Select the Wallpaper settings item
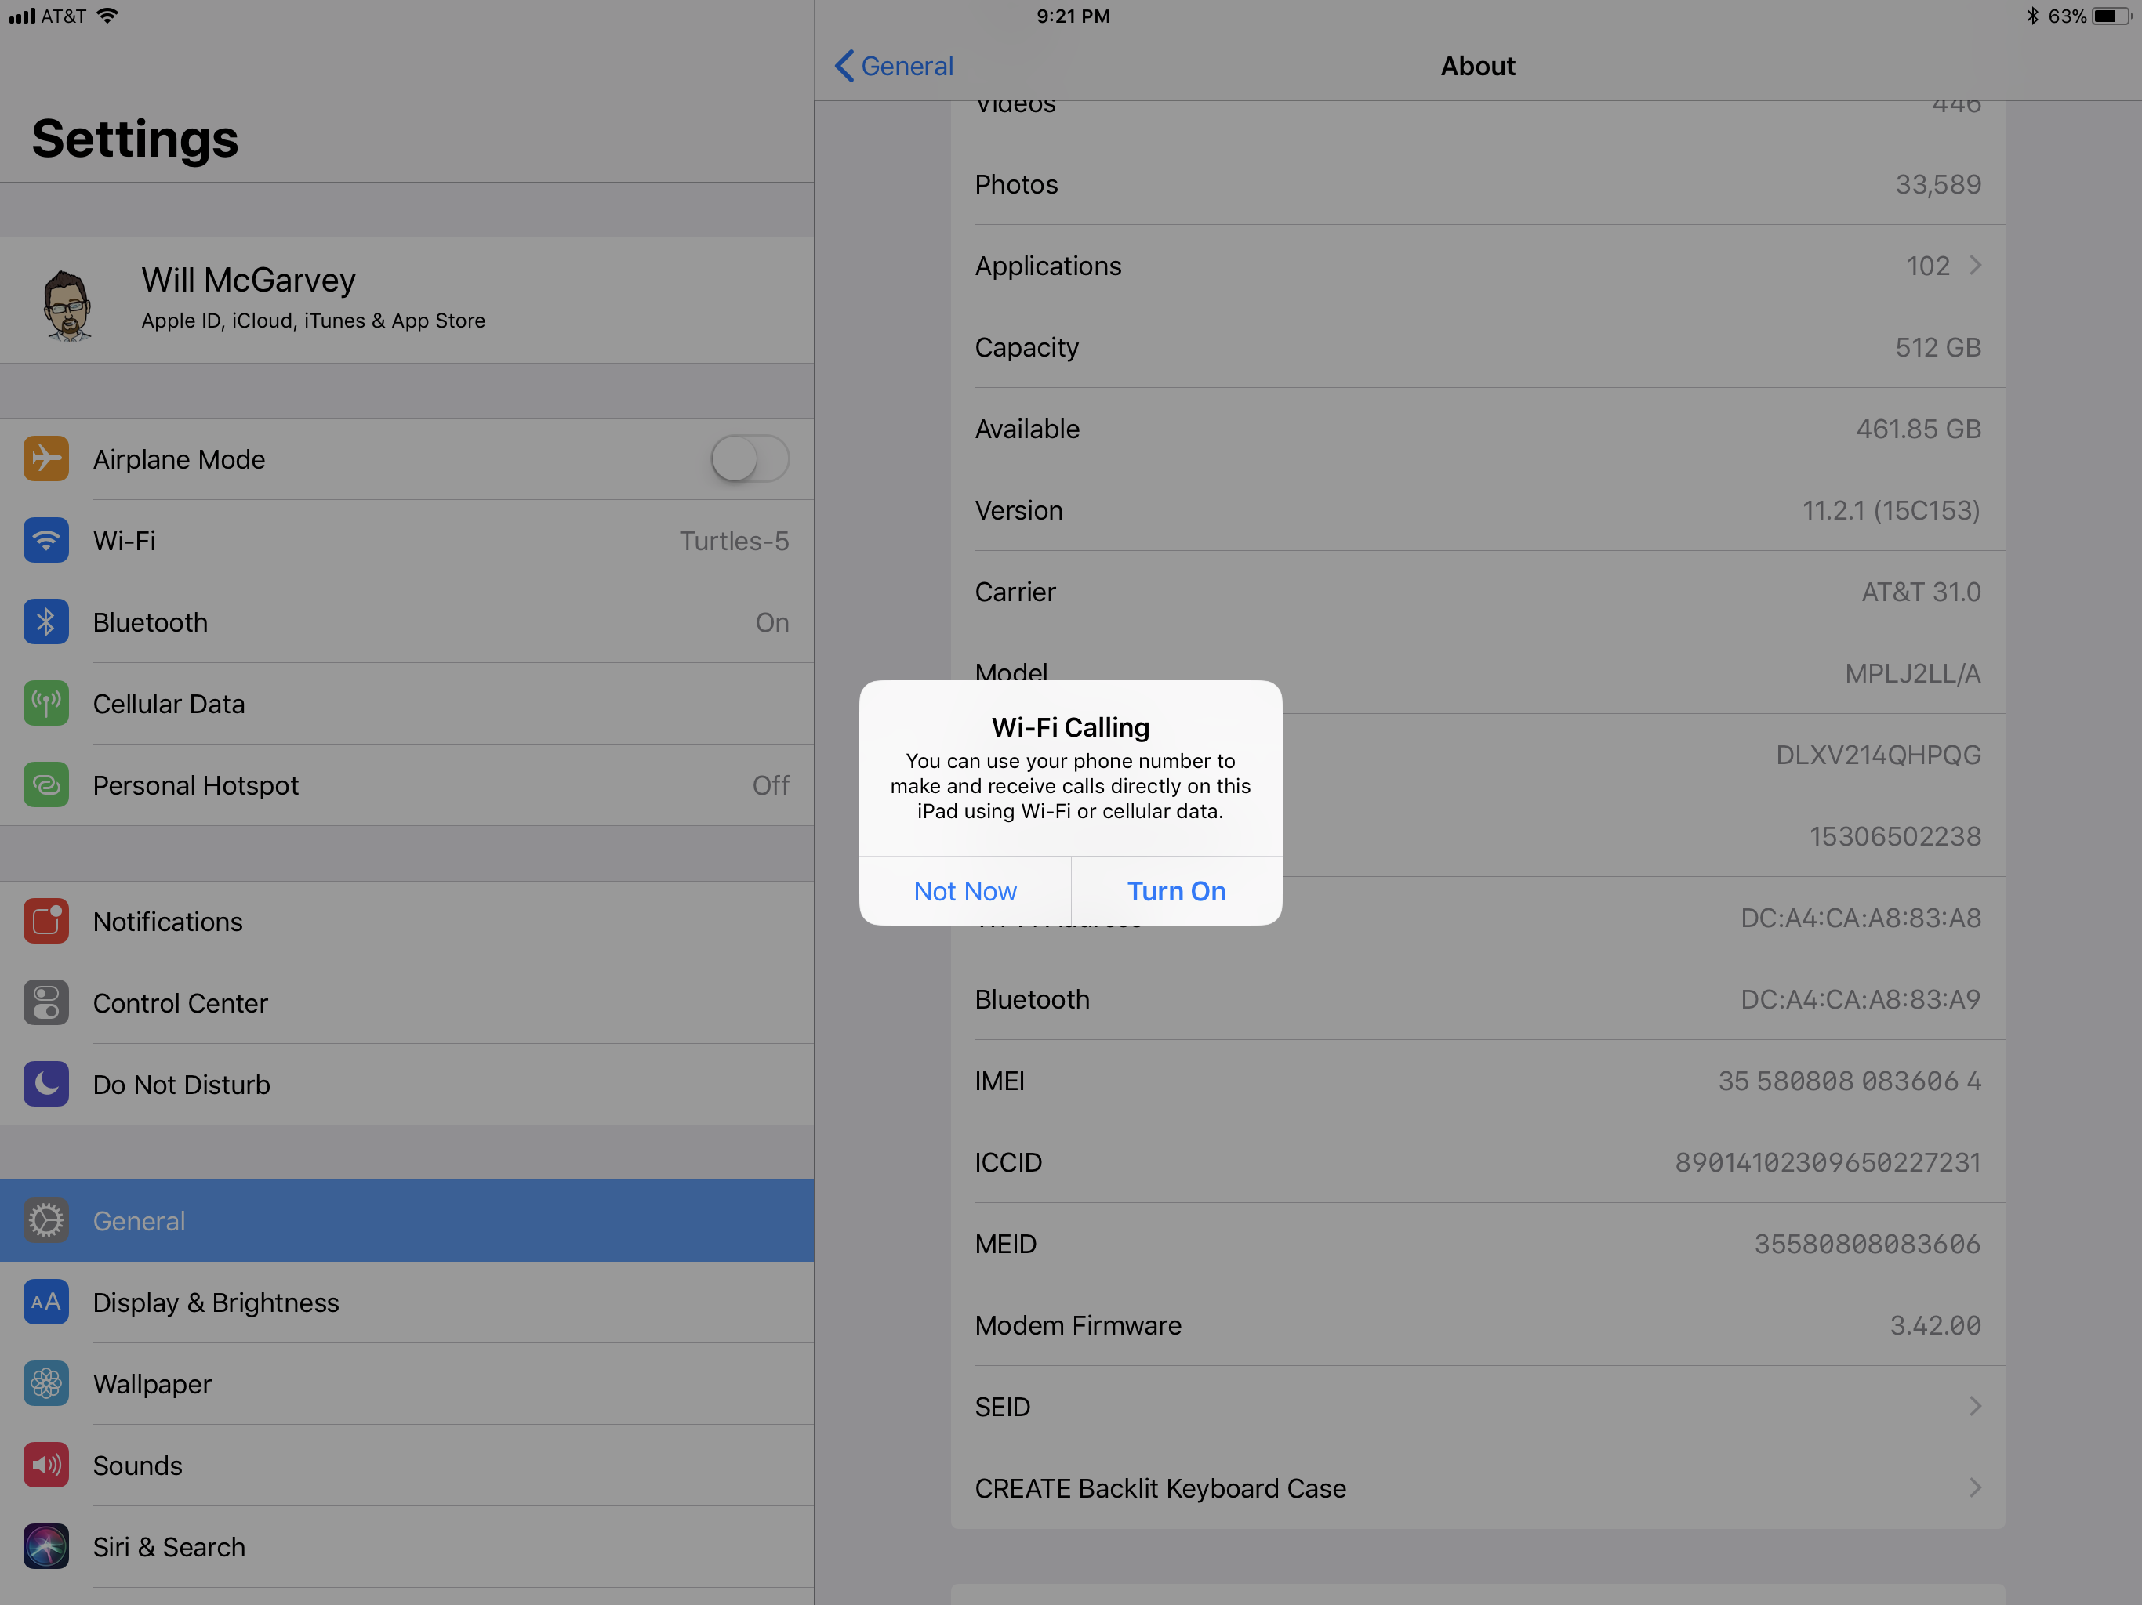This screenshot has height=1605, width=2142. [152, 1383]
